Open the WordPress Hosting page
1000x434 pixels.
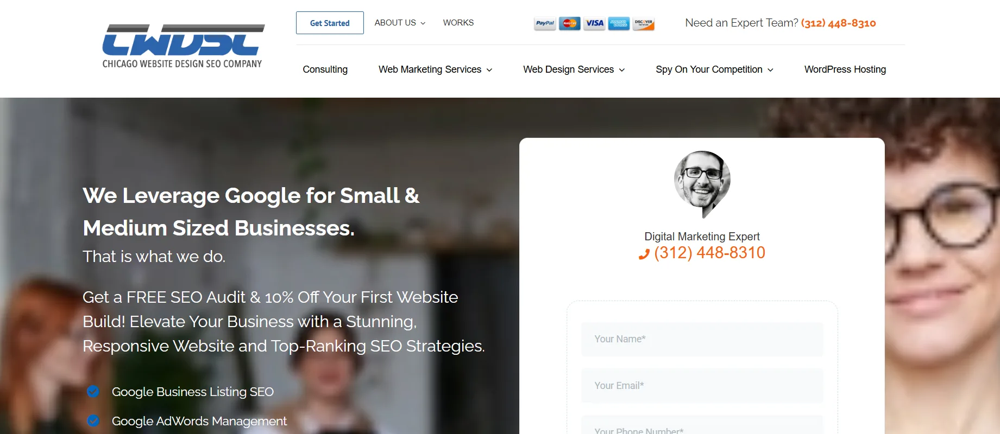[844, 69]
